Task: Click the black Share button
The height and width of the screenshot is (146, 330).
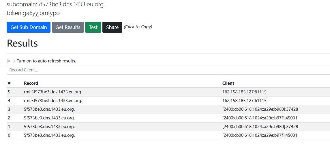Action: tap(112, 27)
